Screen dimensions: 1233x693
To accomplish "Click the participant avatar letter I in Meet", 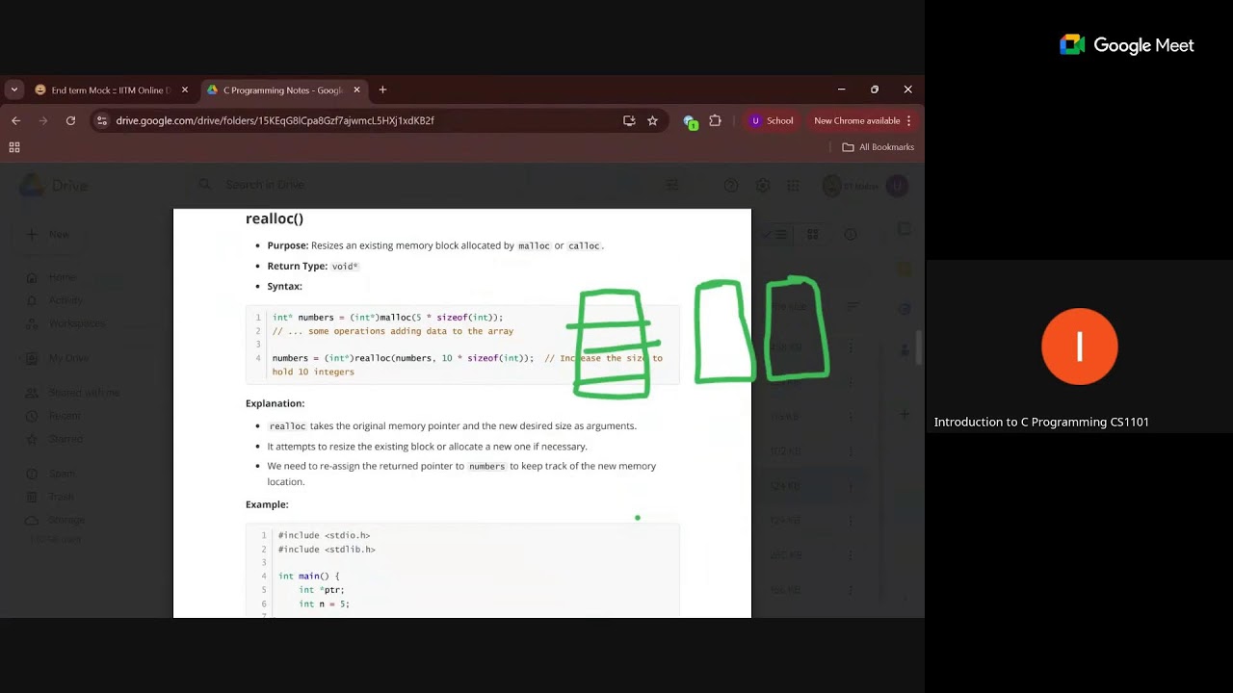I will [x=1080, y=346].
